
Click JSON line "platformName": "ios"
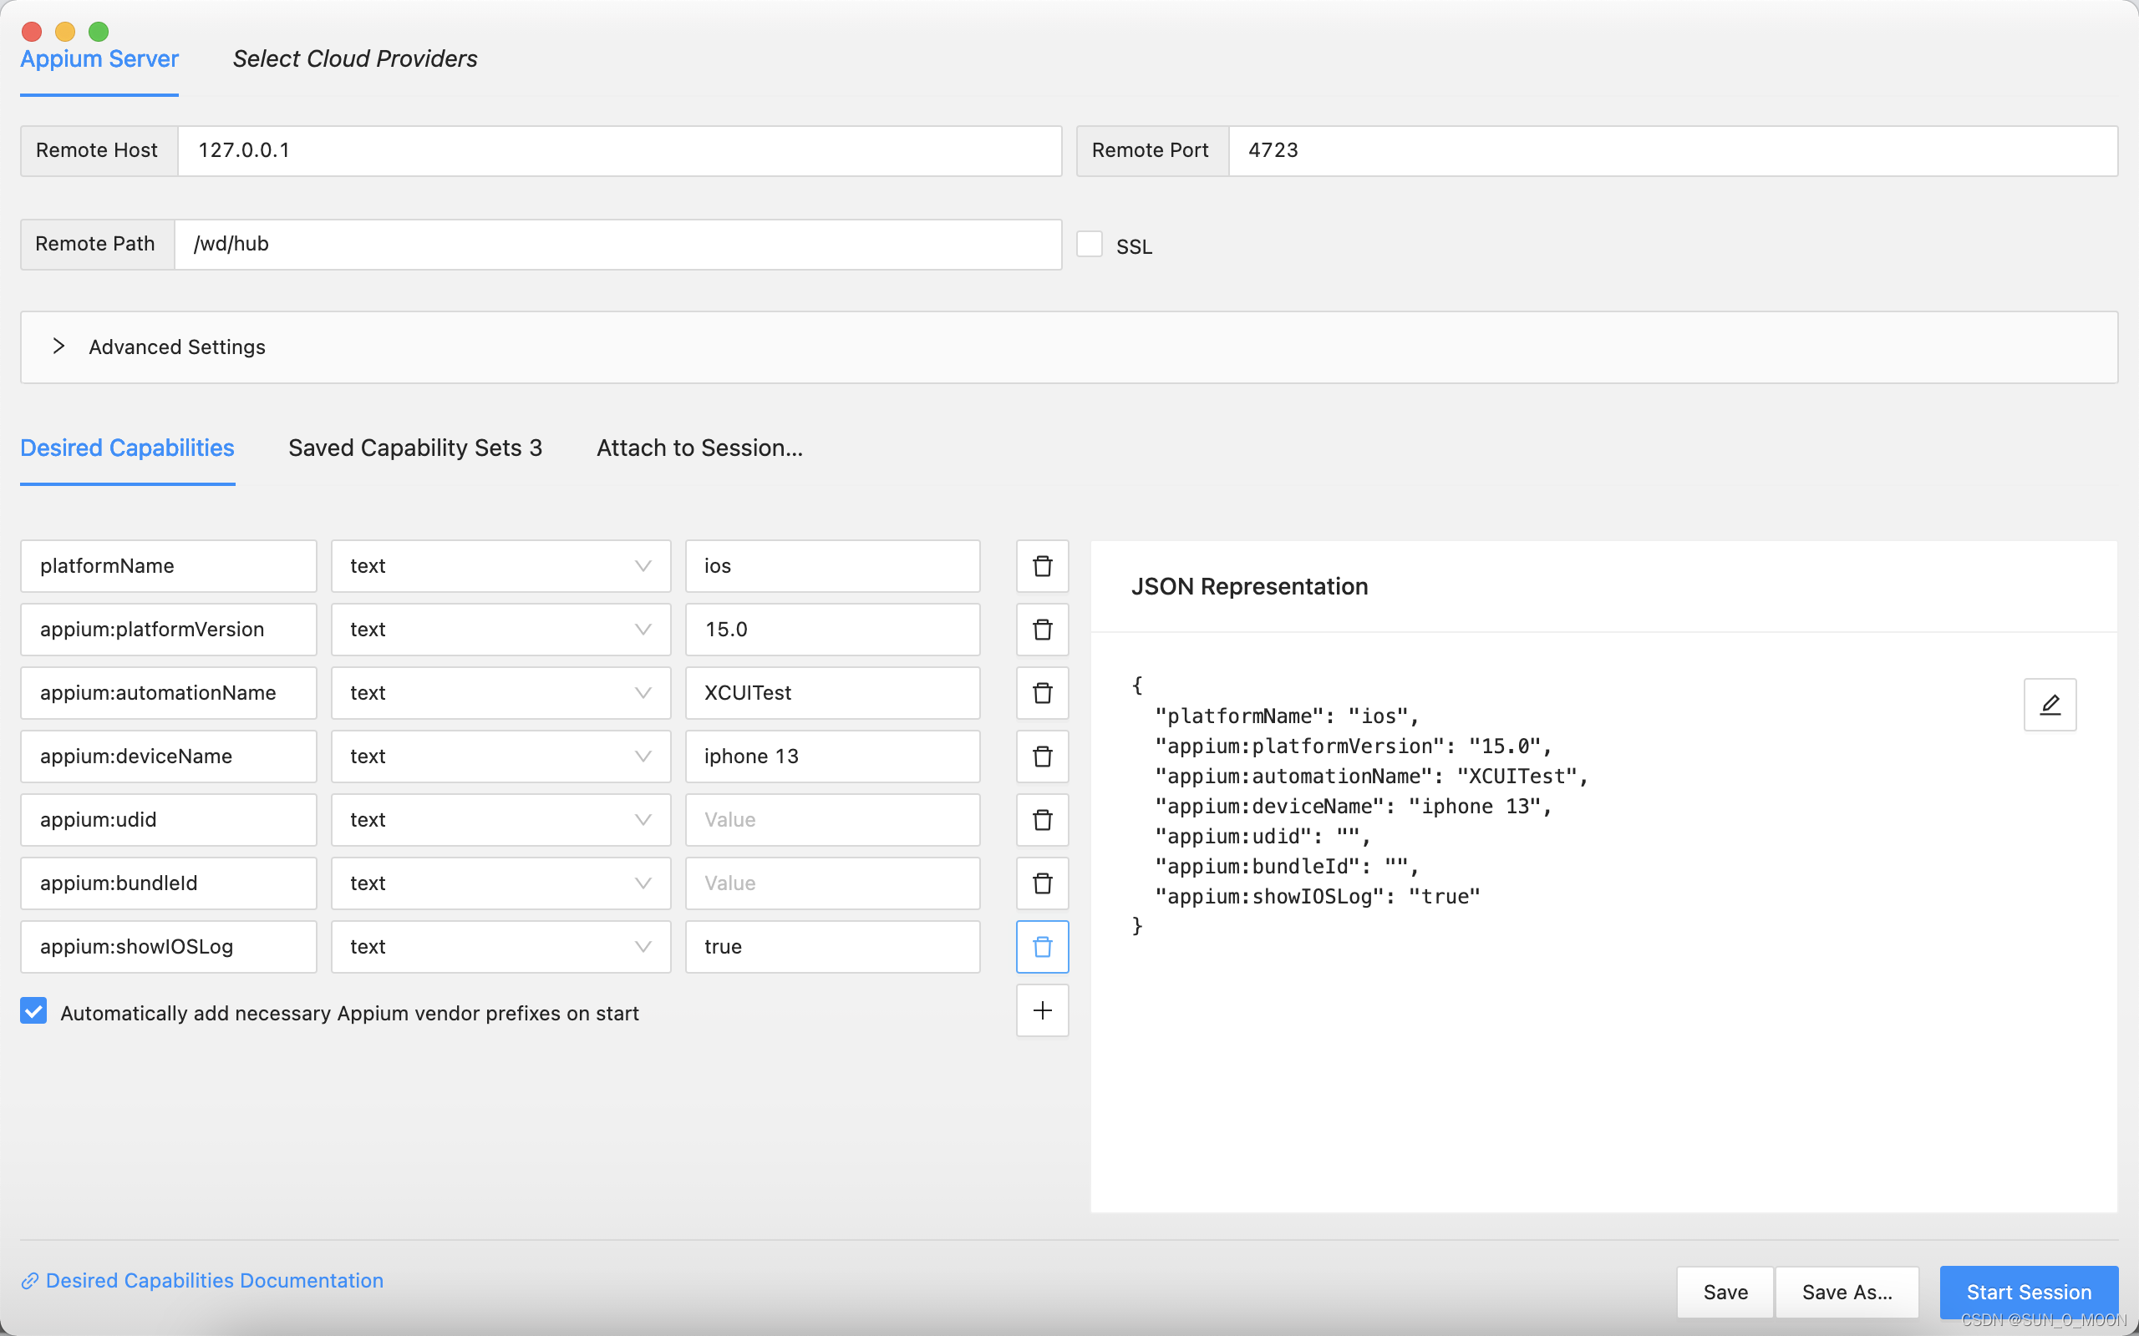(x=1286, y=716)
